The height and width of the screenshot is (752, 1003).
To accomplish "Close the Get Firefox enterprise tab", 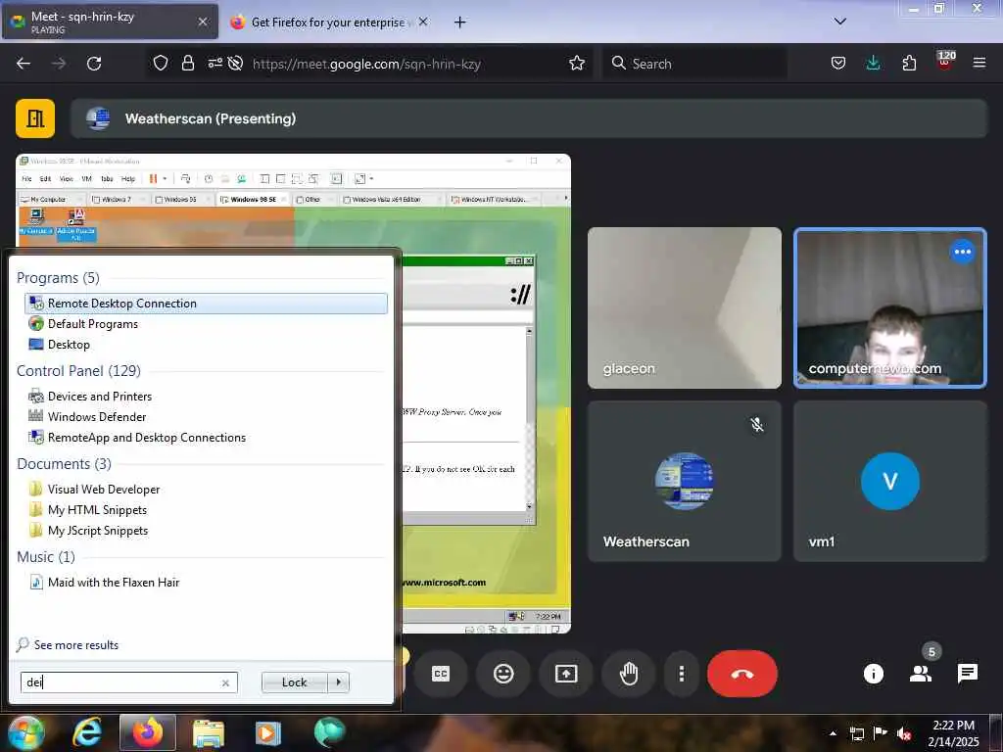I will (x=423, y=22).
